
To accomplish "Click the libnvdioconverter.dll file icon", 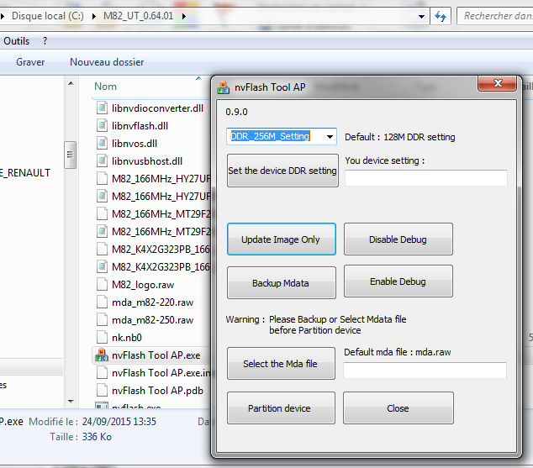I will coord(100,108).
